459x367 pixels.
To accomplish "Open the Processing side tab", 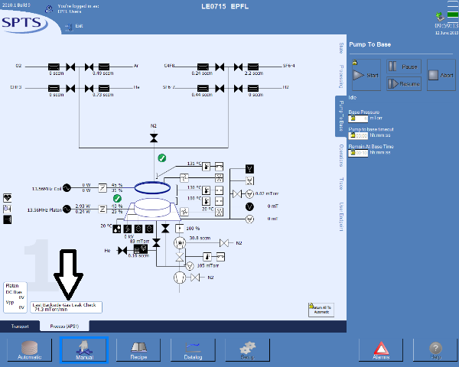I will 340,77.
